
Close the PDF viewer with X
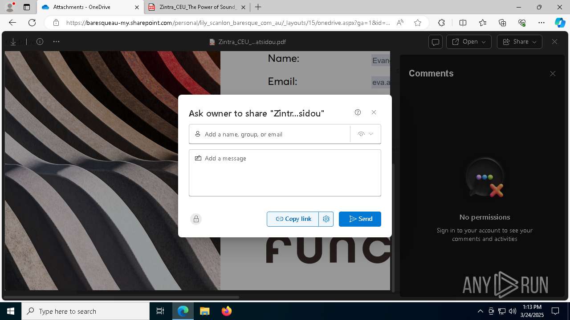point(554,42)
